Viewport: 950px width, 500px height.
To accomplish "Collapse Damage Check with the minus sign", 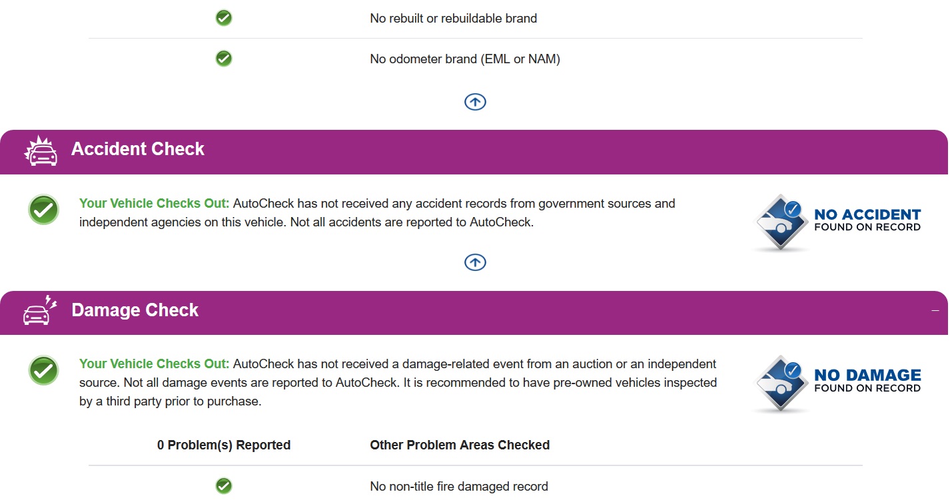I will tap(935, 311).
